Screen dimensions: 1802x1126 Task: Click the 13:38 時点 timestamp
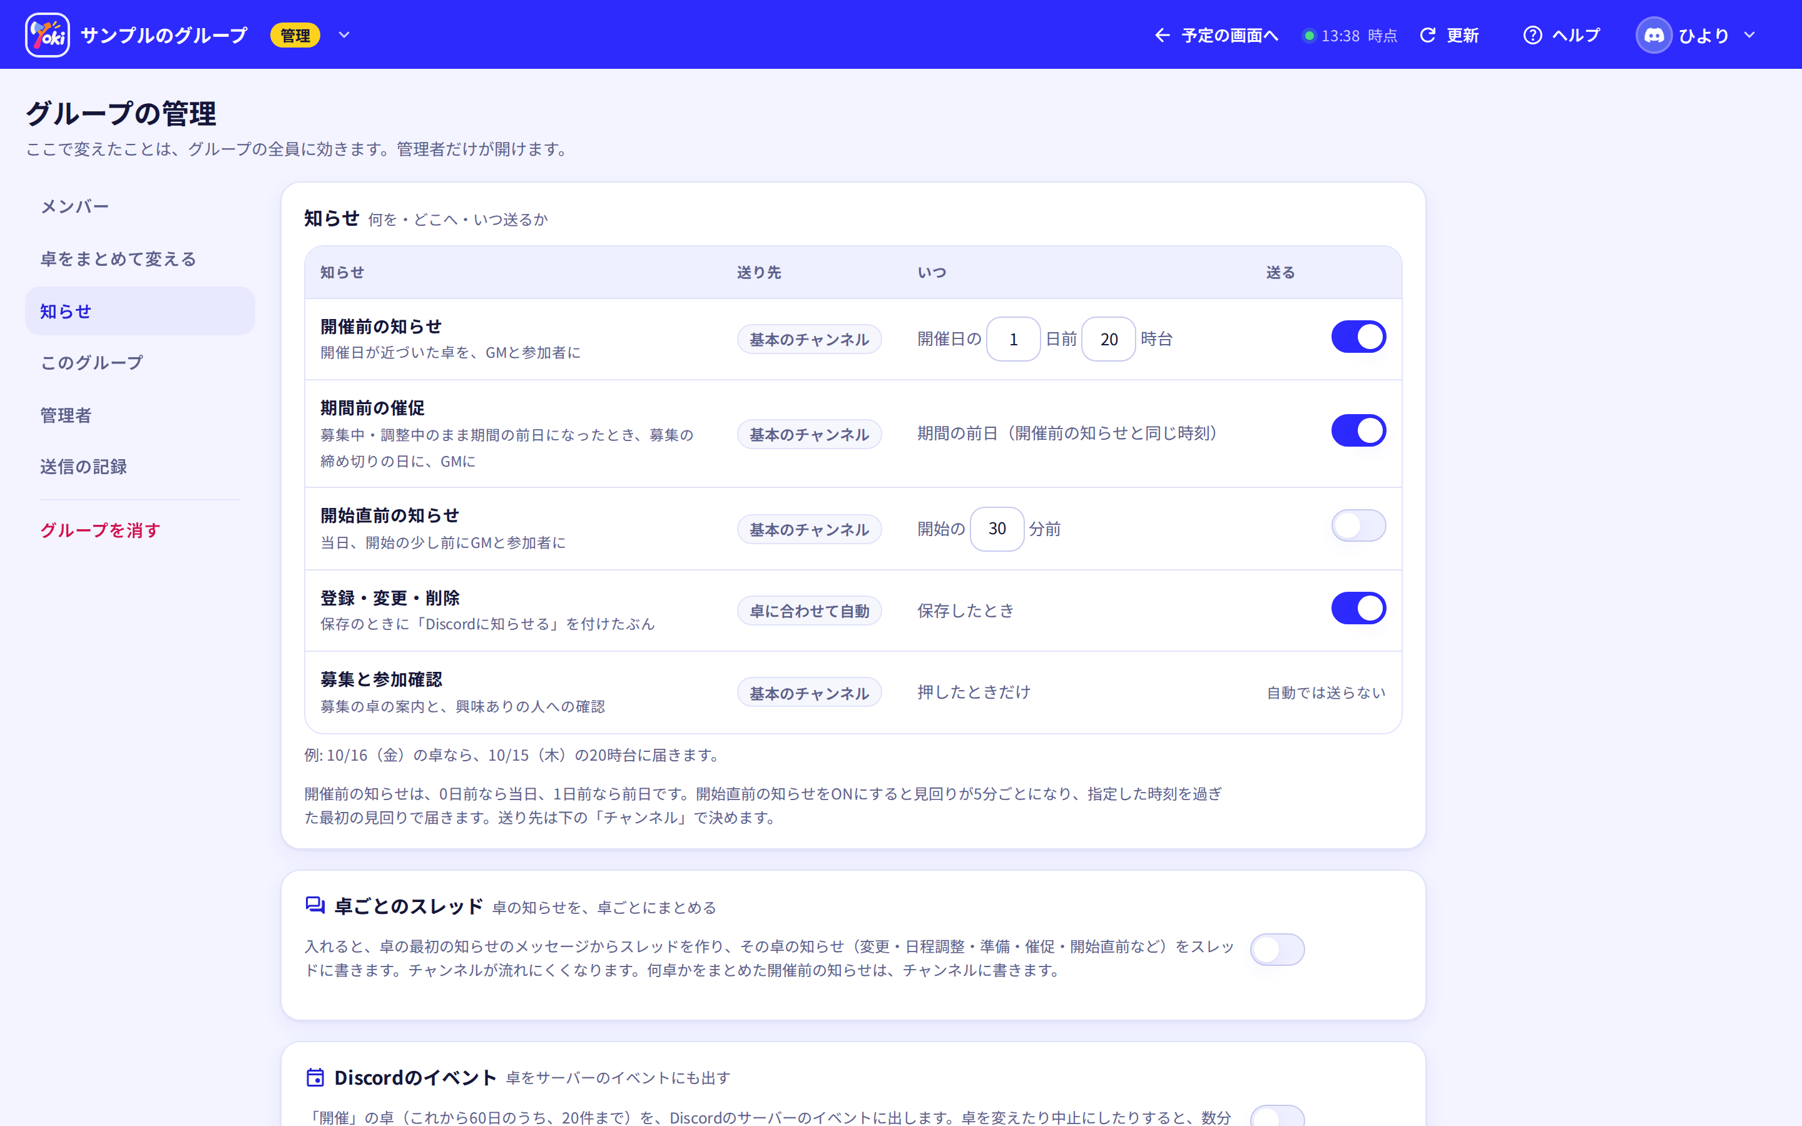(x=1359, y=36)
